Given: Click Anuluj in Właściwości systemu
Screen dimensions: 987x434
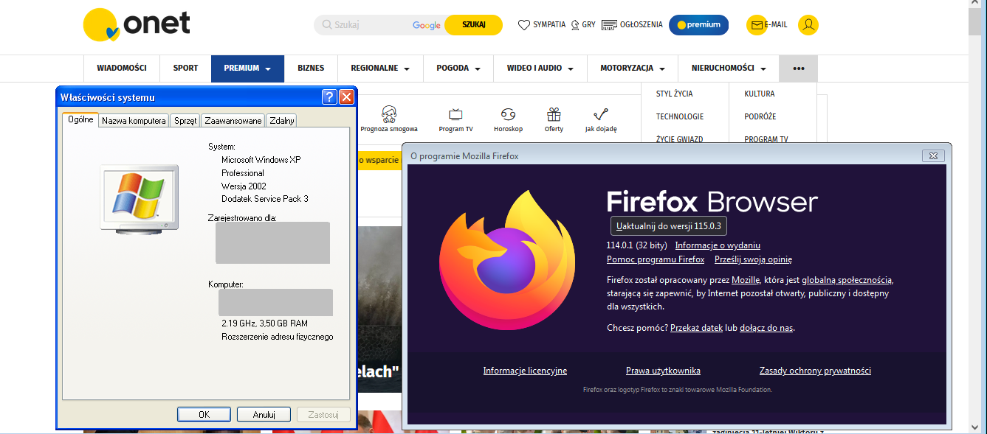Looking at the screenshot, I should [264, 415].
